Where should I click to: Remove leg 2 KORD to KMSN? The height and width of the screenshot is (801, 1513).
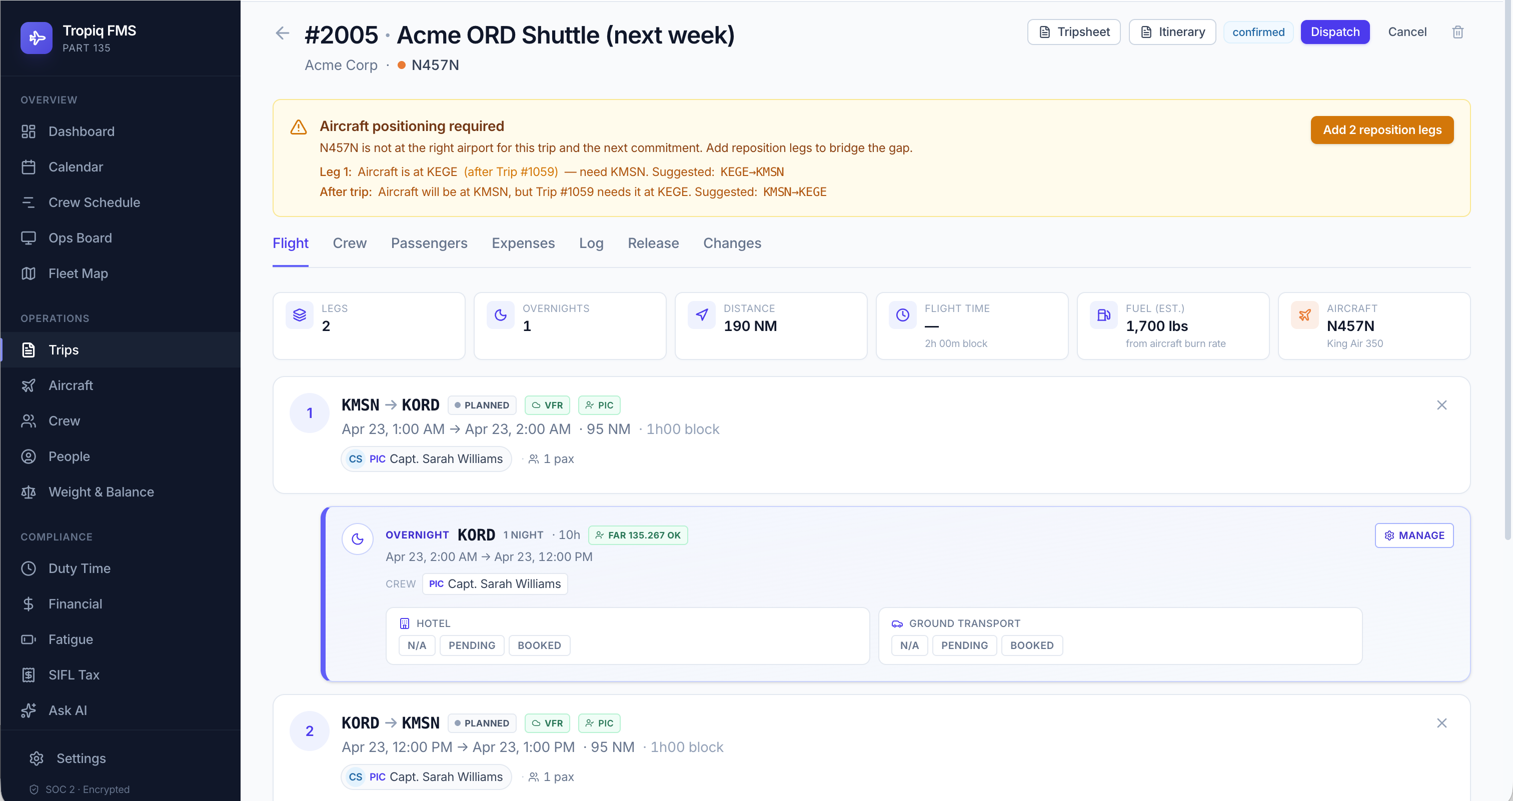click(x=1441, y=723)
